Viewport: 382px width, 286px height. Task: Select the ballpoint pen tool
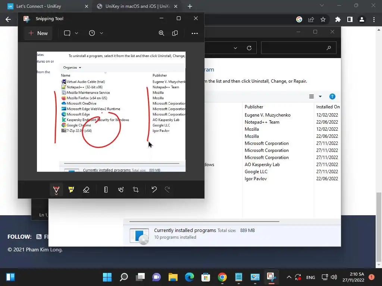56,190
